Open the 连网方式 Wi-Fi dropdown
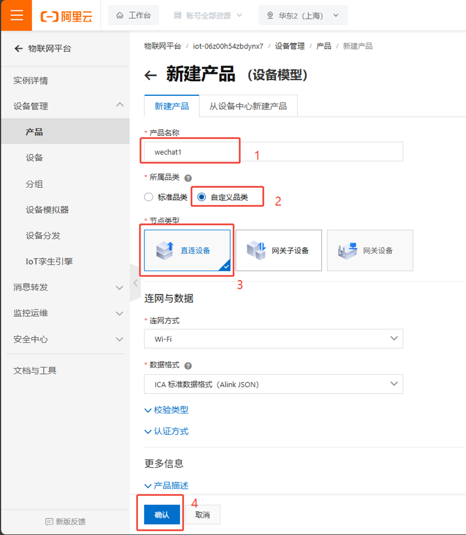 coord(273,339)
